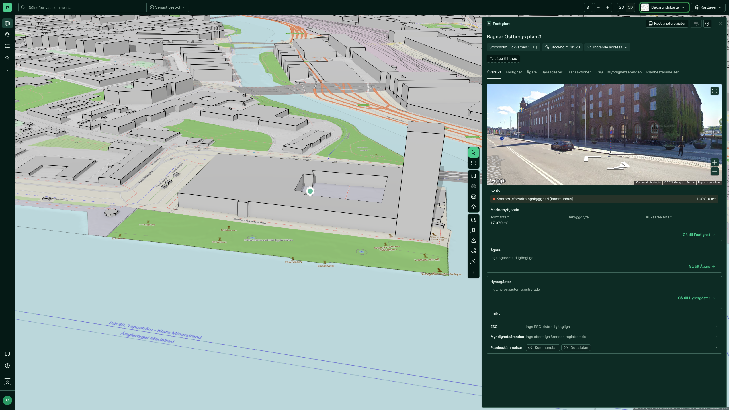Viewport: 729px width, 410px height.
Task: Switch map to 3D mode
Action: coord(630,7)
